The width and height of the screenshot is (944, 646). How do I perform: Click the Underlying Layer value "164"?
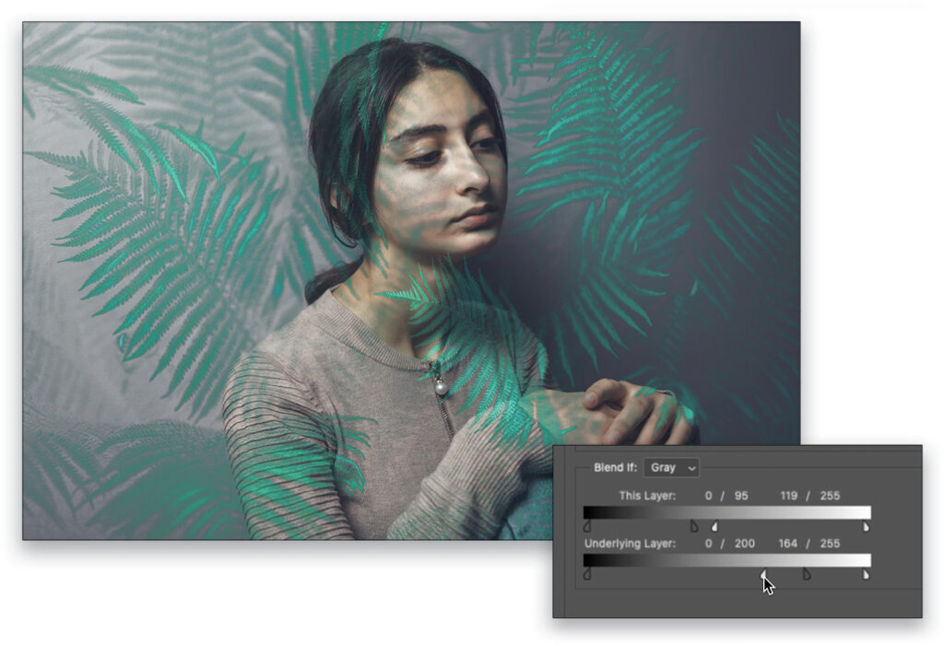click(x=787, y=543)
